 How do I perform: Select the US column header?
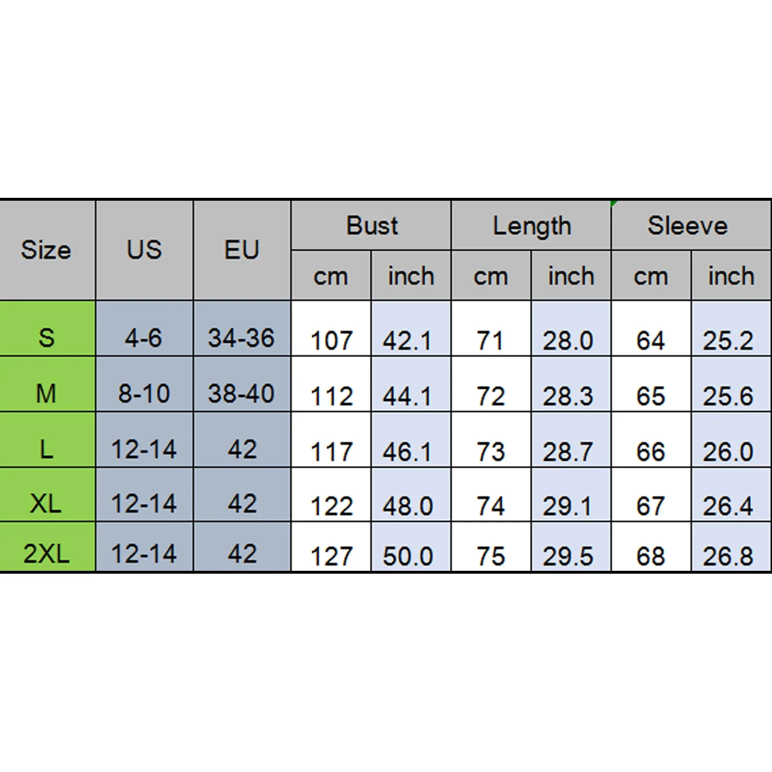coord(144,250)
